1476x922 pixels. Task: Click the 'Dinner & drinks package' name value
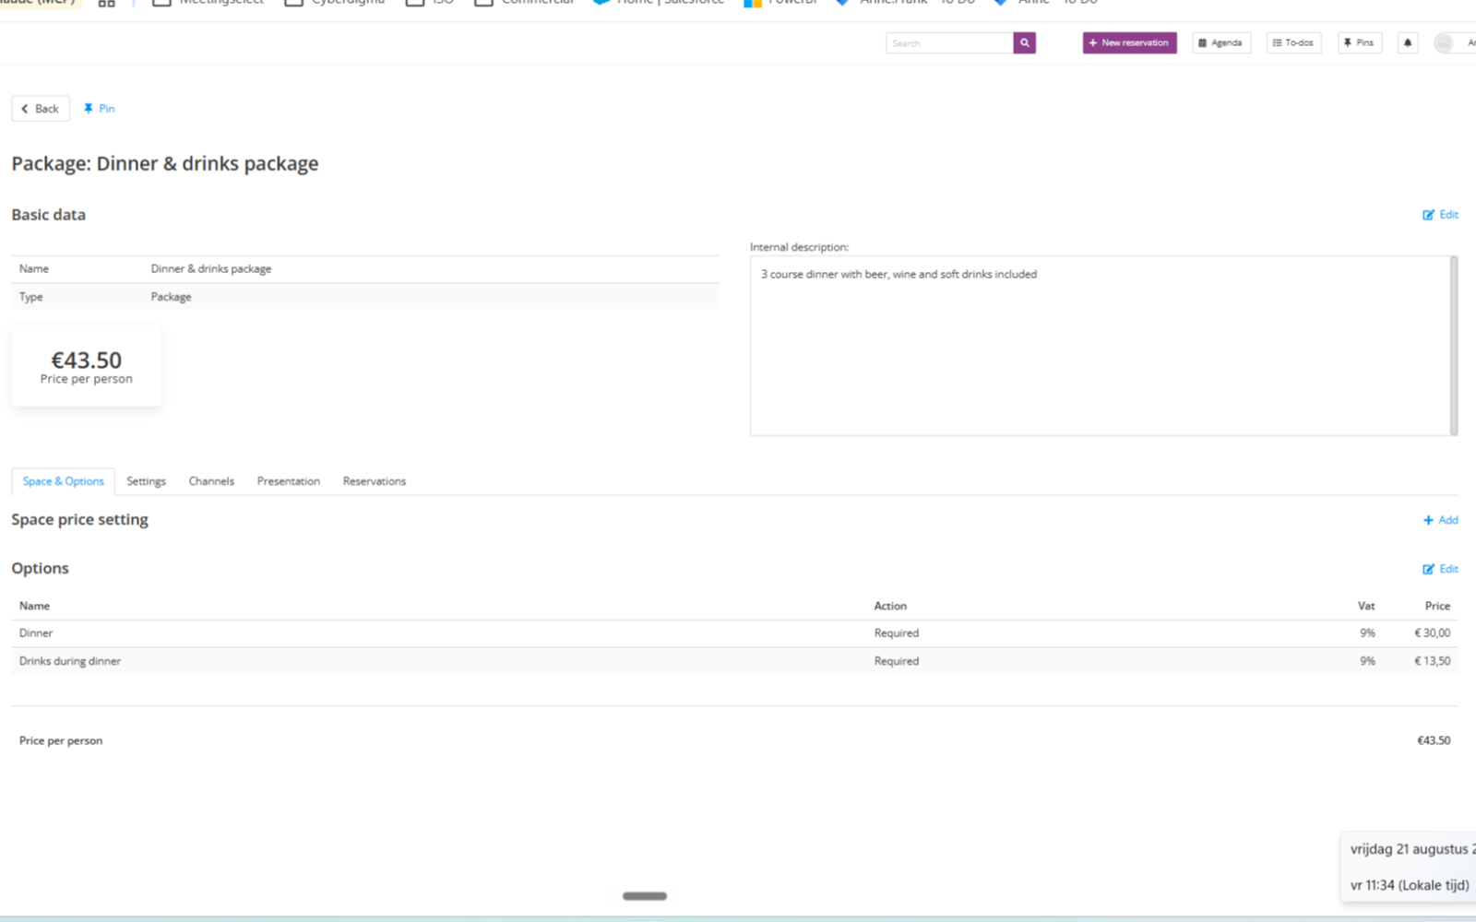pyautogui.click(x=211, y=269)
